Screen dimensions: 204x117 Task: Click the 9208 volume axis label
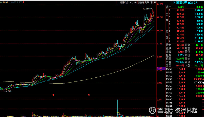point(159,100)
